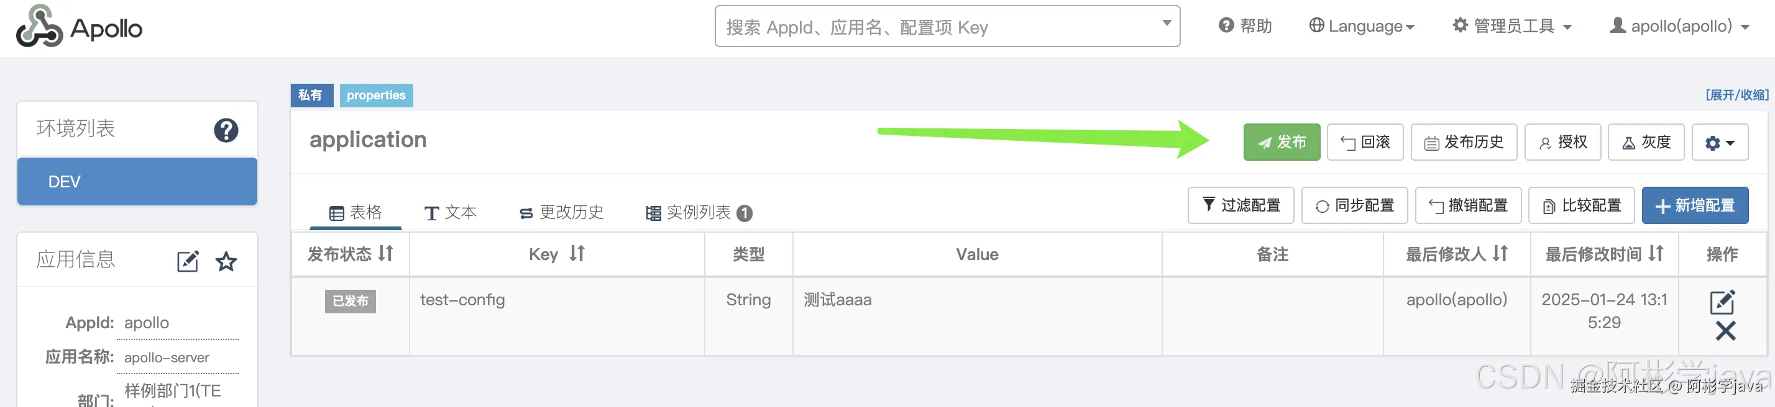This screenshot has height=407, width=1775.
Task: Focus the AppId search input field
Action: click(937, 27)
